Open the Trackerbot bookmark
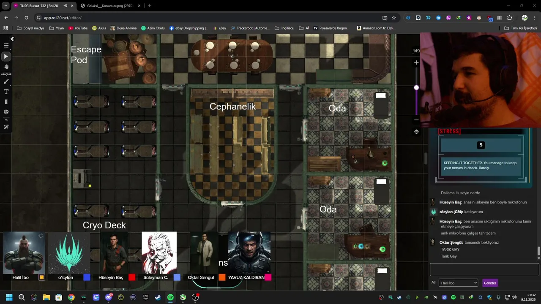Image resolution: width=541 pixels, height=304 pixels. [250, 28]
